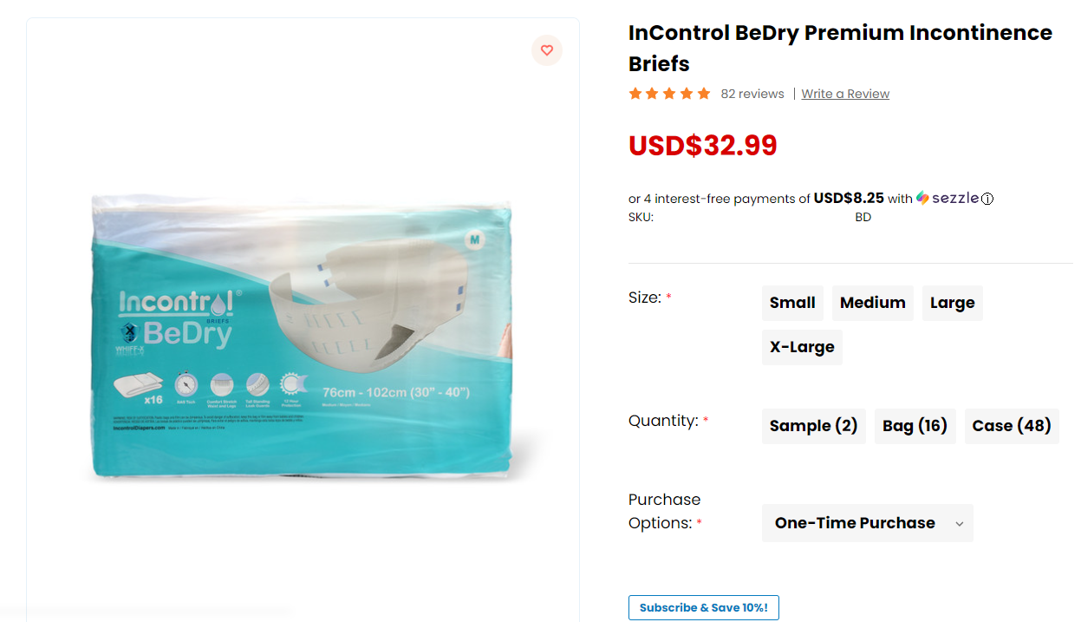Expand purchase options via chevron arrow
Screen dimensions: 1081x622
959,524
